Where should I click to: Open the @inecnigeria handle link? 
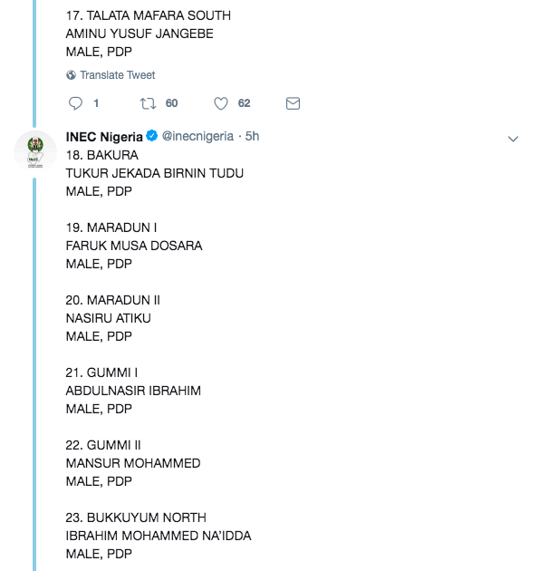[x=197, y=136]
